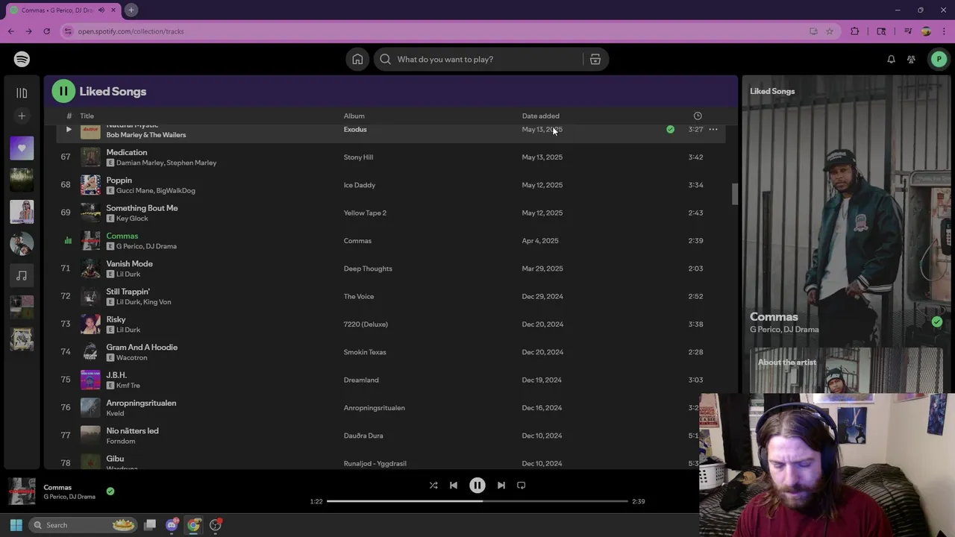955x537 pixels.
Task: Click the Spotify logo icon
Action: 22,59
